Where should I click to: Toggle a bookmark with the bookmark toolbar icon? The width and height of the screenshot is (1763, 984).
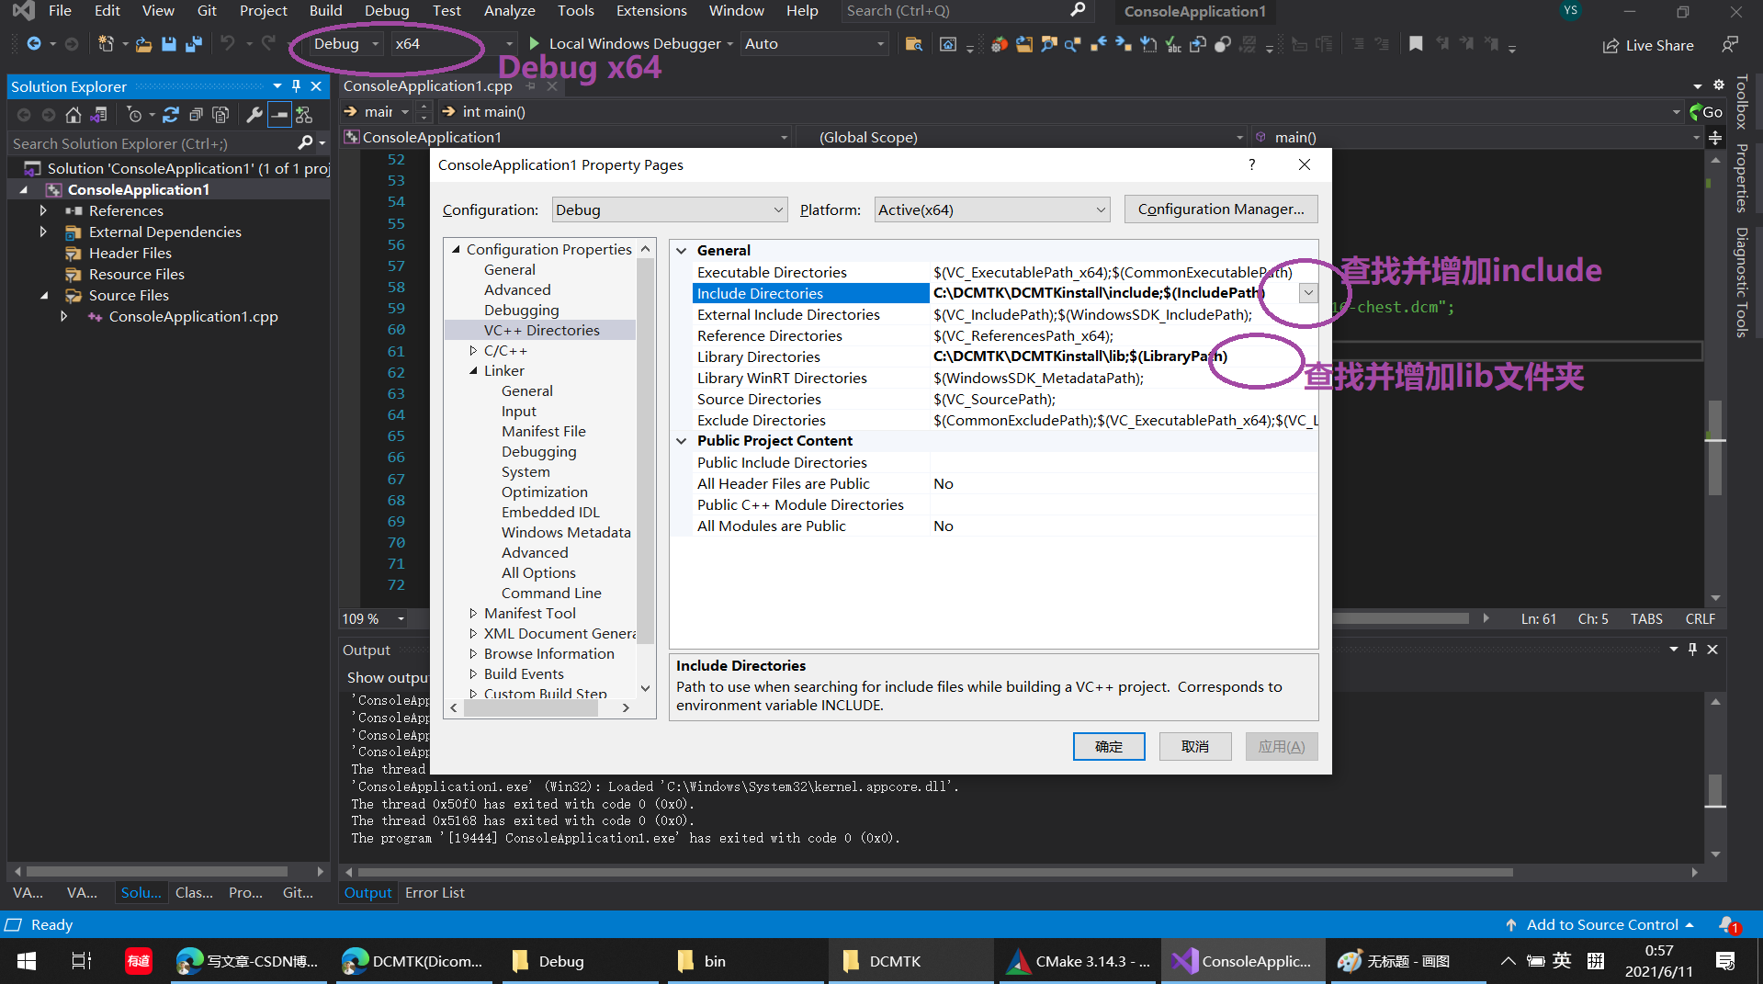coord(1415,43)
